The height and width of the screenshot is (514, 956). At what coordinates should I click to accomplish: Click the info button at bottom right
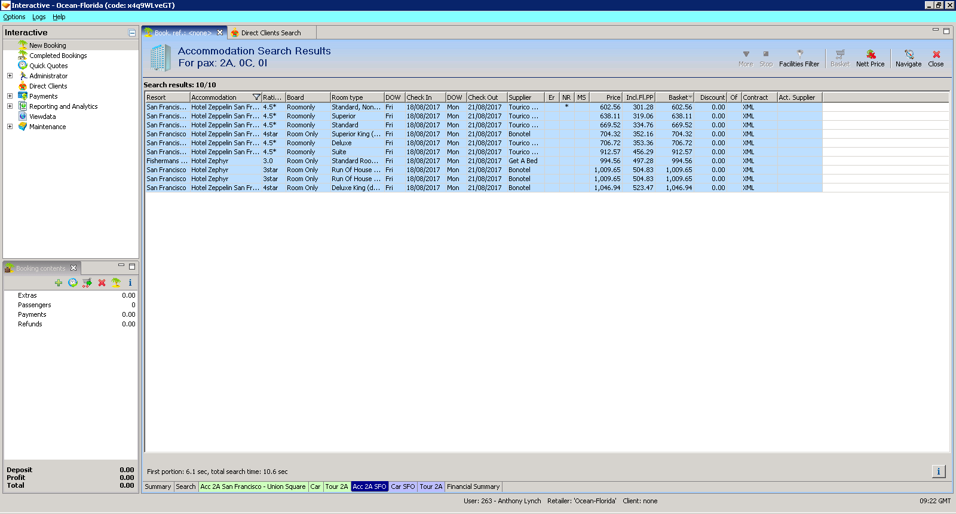pyautogui.click(x=939, y=472)
